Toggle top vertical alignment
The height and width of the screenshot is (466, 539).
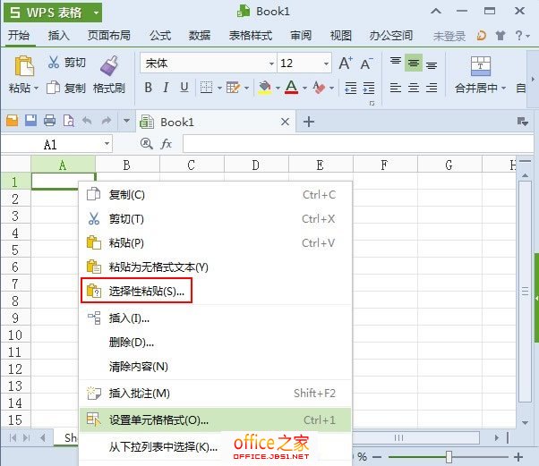coord(396,62)
